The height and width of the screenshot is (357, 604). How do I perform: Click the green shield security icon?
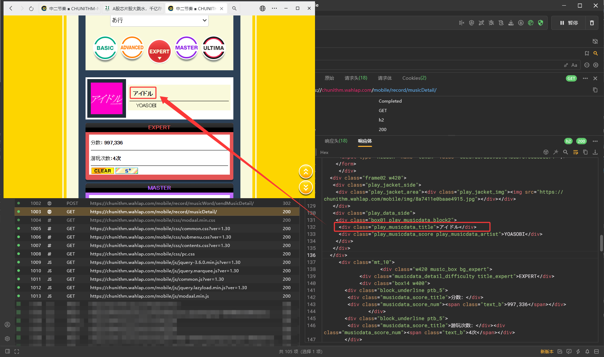pyautogui.click(x=541, y=23)
